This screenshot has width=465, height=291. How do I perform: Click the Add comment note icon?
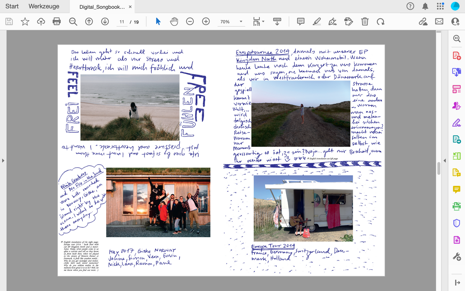301,22
